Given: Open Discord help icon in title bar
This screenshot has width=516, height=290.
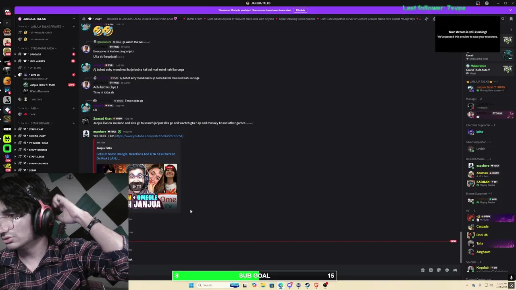Looking at the screenshot, I should (487, 3).
